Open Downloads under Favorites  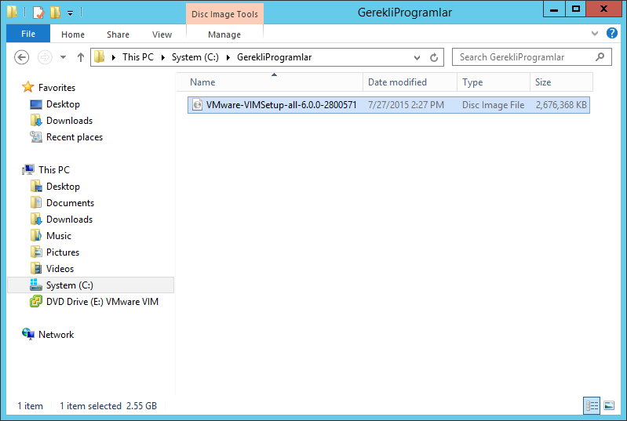[x=69, y=121]
